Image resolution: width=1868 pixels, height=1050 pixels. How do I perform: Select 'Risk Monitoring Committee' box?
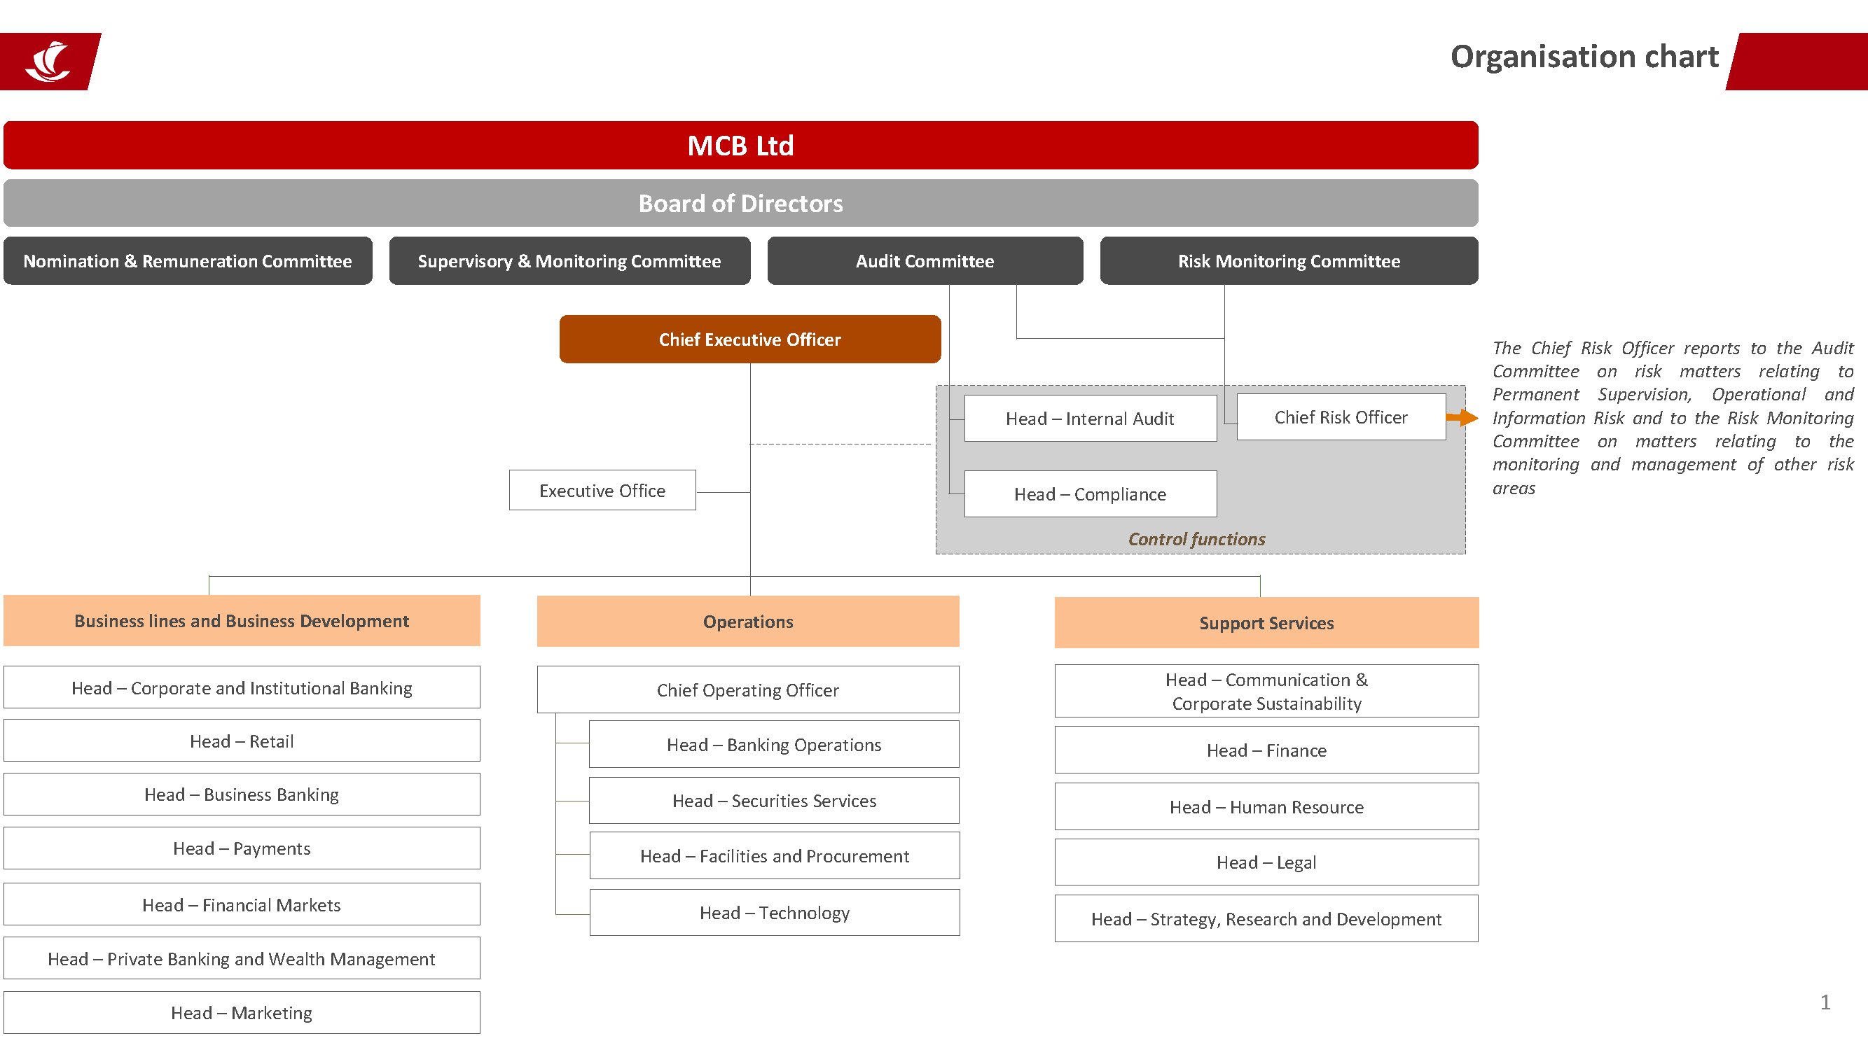click(1289, 261)
